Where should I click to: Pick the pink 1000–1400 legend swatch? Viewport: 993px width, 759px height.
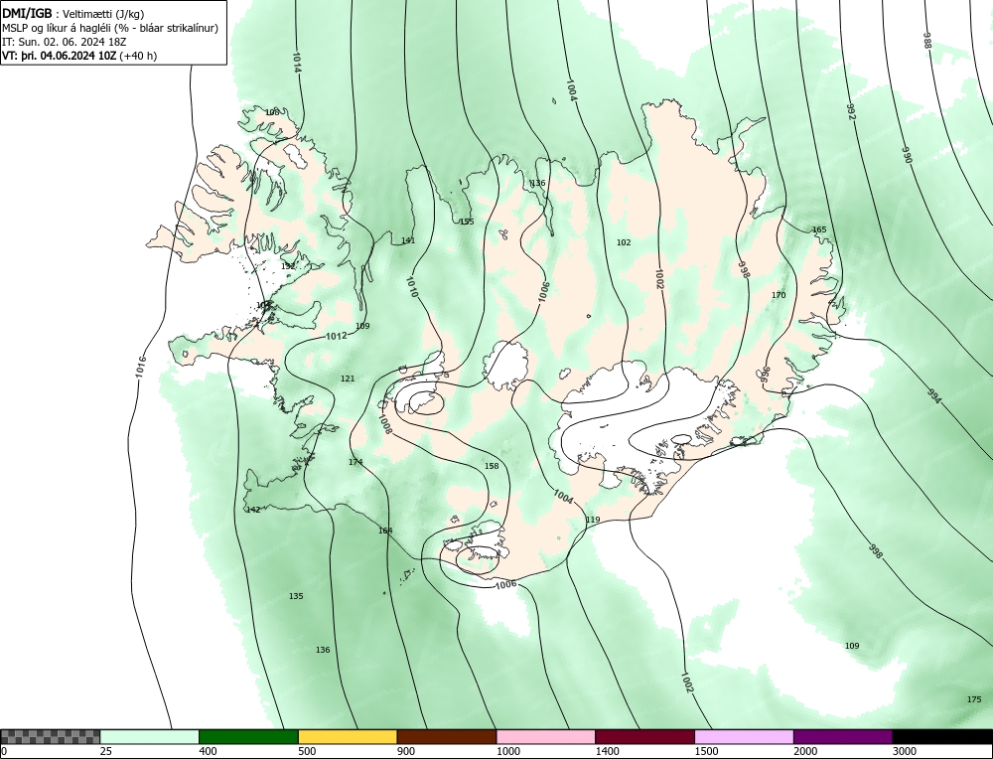[x=546, y=737]
